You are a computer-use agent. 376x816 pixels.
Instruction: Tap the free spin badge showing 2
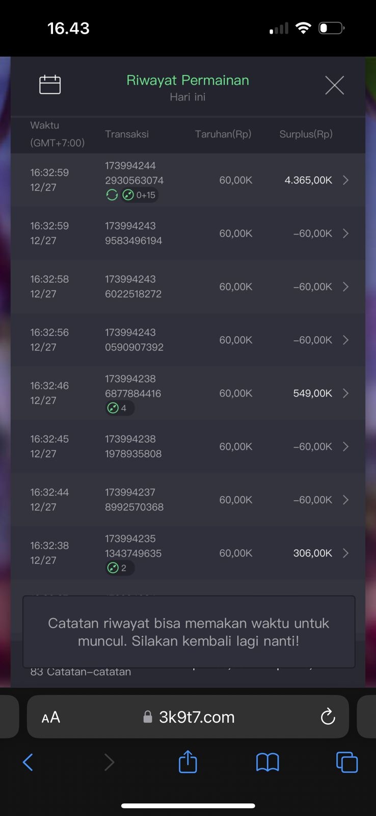[119, 568]
